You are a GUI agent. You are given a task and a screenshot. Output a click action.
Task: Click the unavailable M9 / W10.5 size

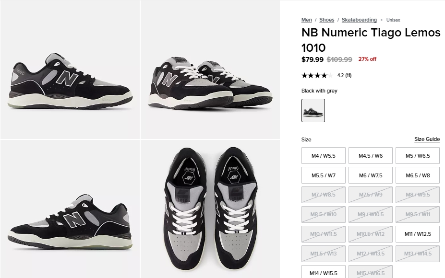371,214
